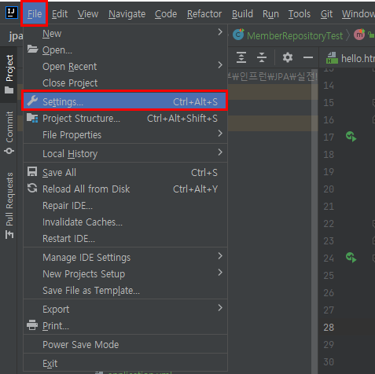The height and width of the screenshot is (374, 375).
Task: Open the Tools menu
Action: click(300, 14)
